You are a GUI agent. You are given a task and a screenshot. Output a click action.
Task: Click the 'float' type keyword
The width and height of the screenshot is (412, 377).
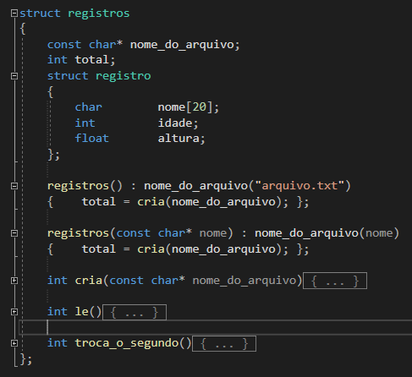(x=92, y=139)
